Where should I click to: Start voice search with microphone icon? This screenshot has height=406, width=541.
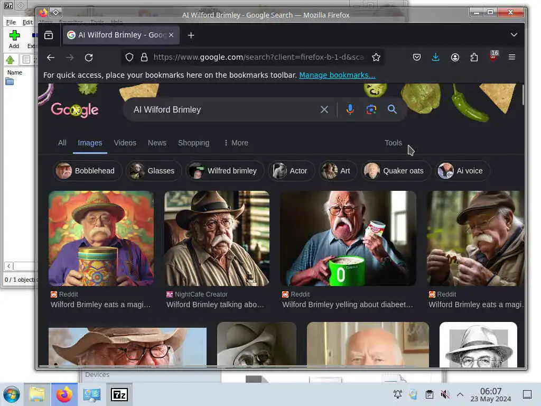click(350, 109)
